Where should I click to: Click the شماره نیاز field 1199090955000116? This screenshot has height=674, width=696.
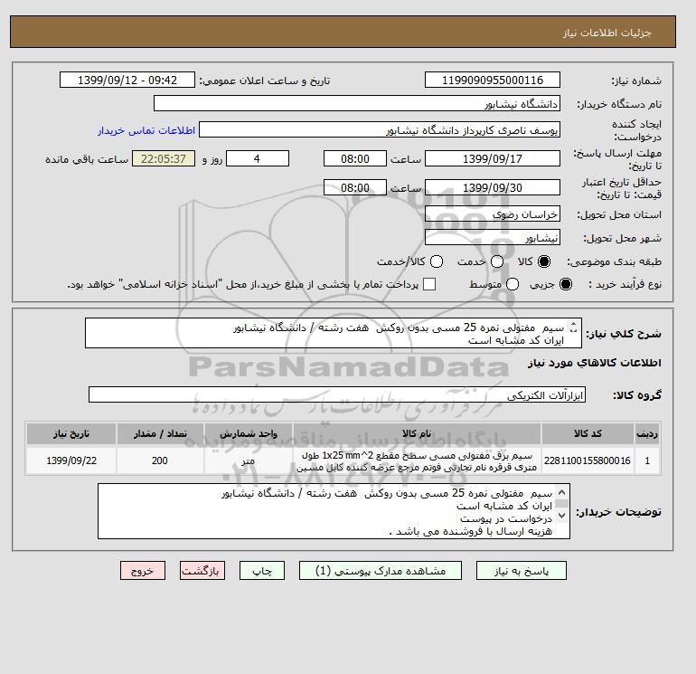click(x=493, y=80)
